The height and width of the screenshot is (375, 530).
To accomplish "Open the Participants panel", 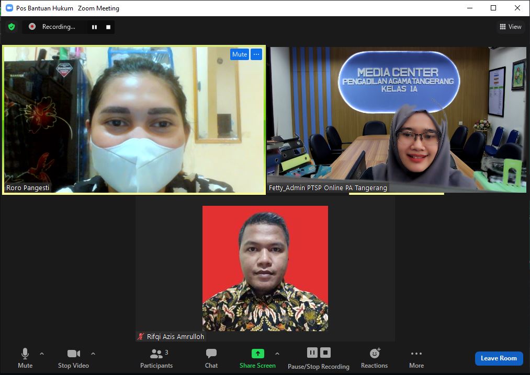I will (156, 358).
